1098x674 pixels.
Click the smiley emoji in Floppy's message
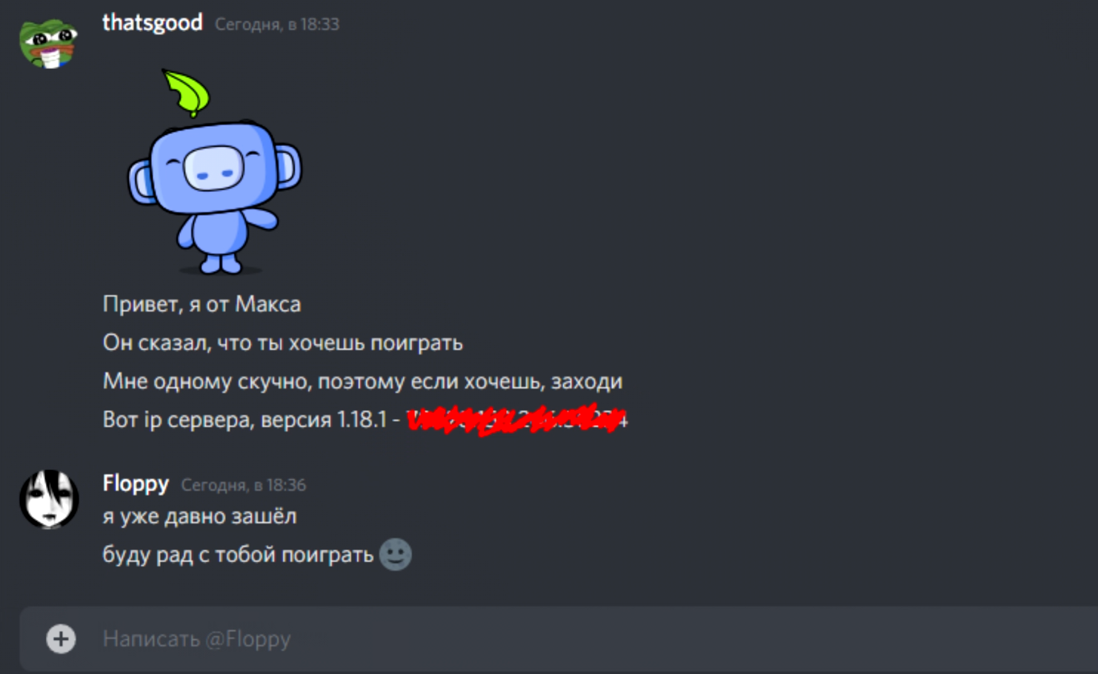[x=396, y=555]
